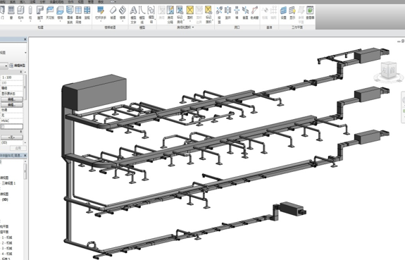Select the Curtain System (幕墙系统) tool
405x260 pixels.
(x=70, y=15)
